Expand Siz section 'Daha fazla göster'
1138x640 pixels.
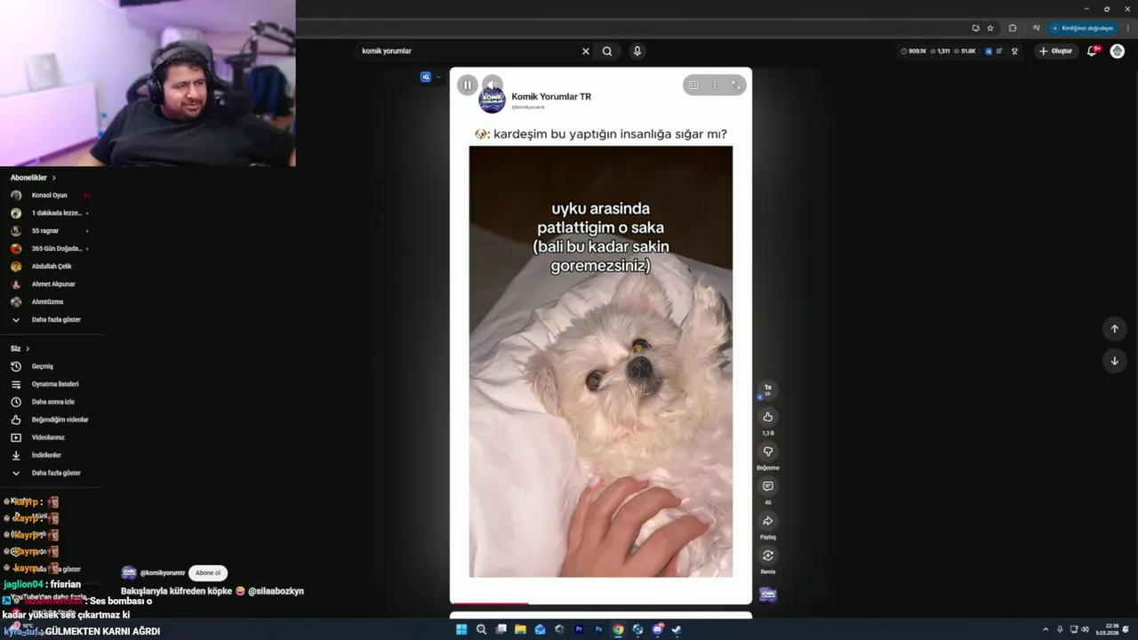(51, 473)
